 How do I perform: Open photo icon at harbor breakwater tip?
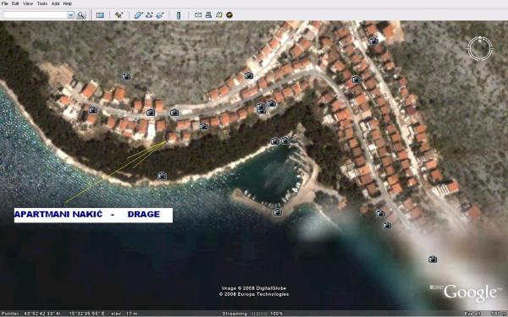(x=277, y=212)
